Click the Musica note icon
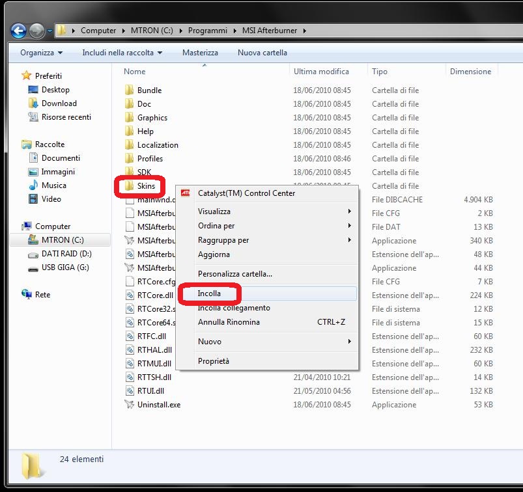 click(x=33, y=185)
